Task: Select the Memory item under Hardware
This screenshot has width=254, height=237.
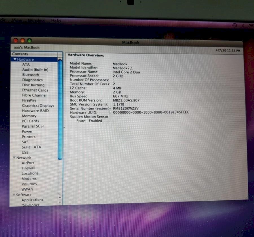Action: [29, 116]
